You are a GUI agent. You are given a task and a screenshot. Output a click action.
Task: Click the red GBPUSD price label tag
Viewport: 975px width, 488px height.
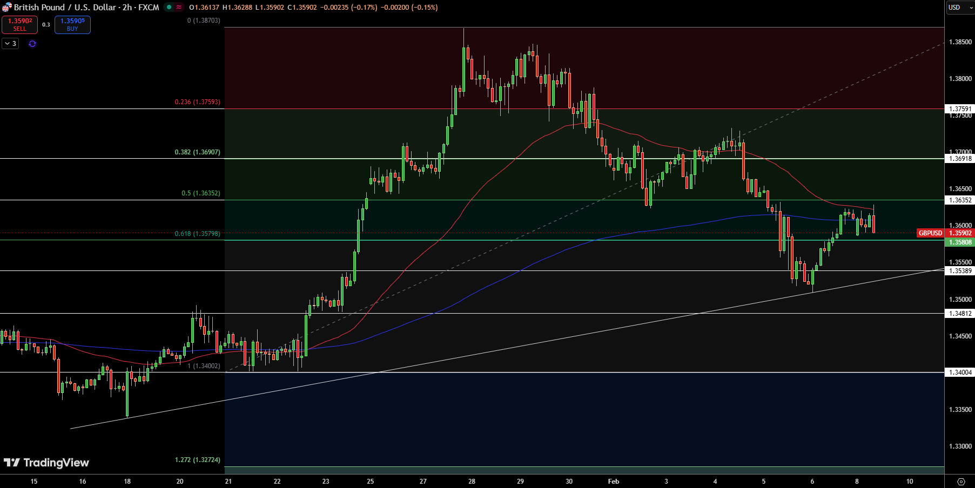click(930, 233)
